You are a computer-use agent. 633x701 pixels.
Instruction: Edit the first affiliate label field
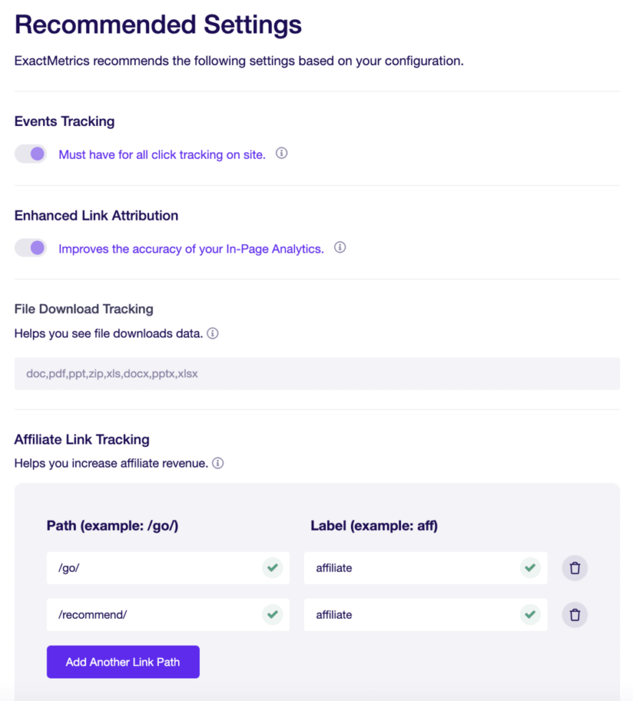(411, 568)
